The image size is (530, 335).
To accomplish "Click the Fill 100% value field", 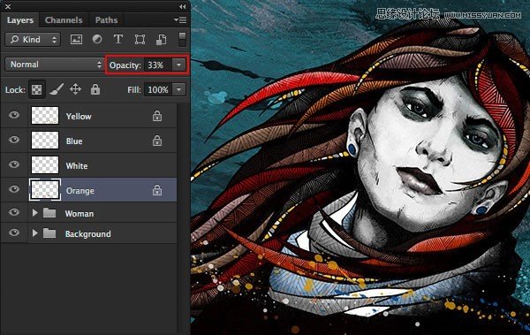I will [158, 89].
